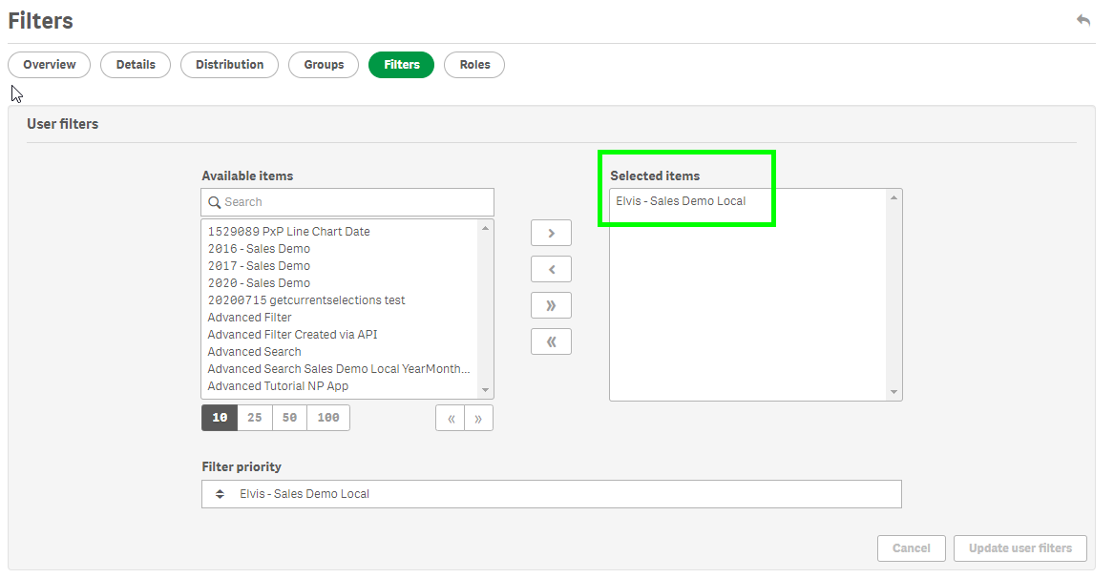This screenshot has width=1114, height=578.
Task: Remove item with single left arrow
Action: [551, 270]
